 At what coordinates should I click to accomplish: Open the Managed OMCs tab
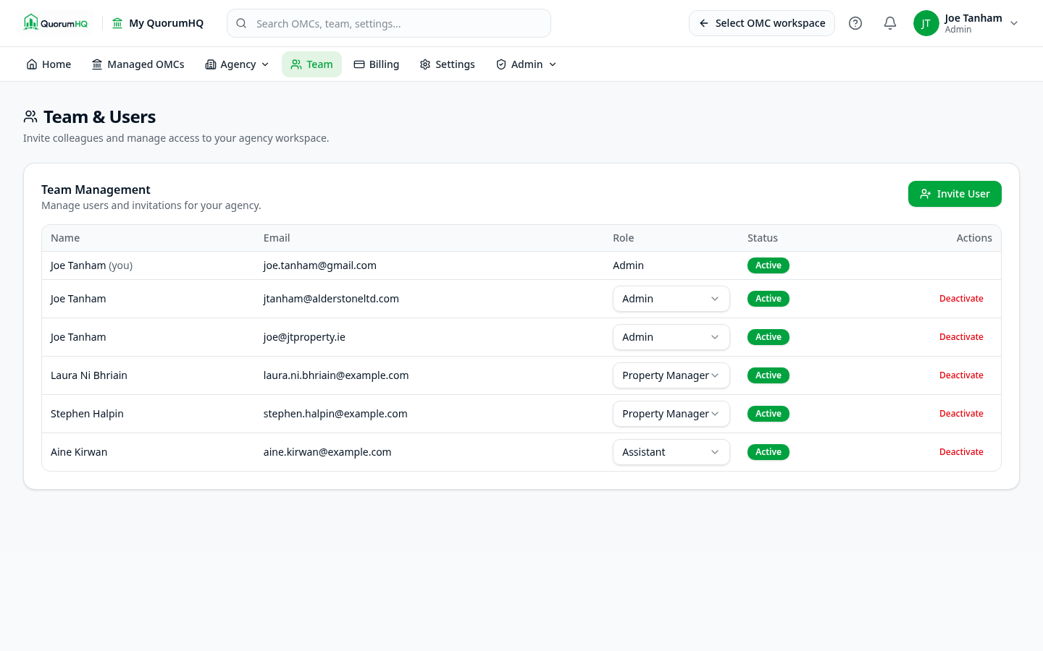[x=138, y=64]
